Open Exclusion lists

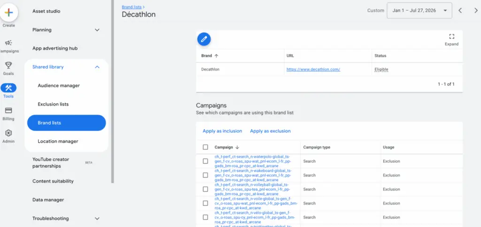(53, 104)
